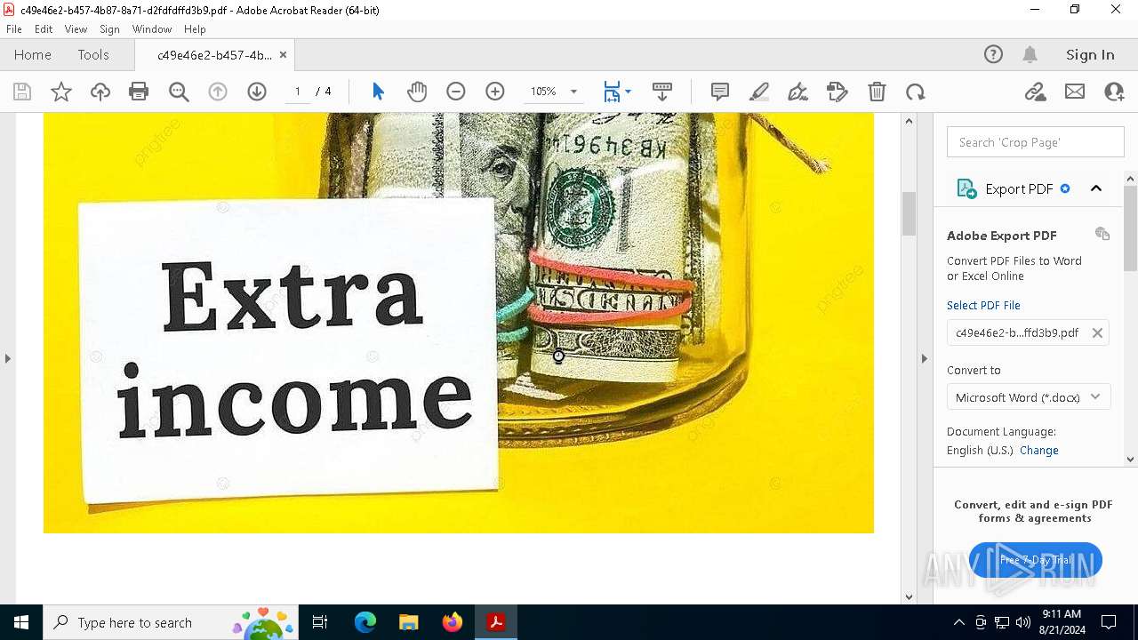1138x640 pixels.
Task: Share the file with other people icon
Action: pyautogui.click(x=1114, y=92)
